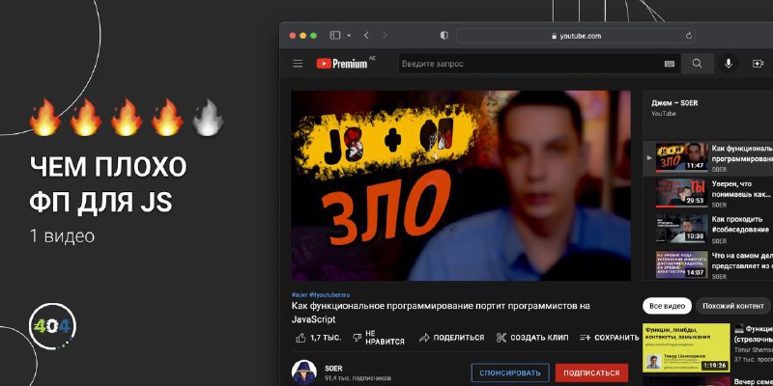Open the СОХРАНИТЬ playlist save menu
773x386 pixels.
[x=610, y=338]
